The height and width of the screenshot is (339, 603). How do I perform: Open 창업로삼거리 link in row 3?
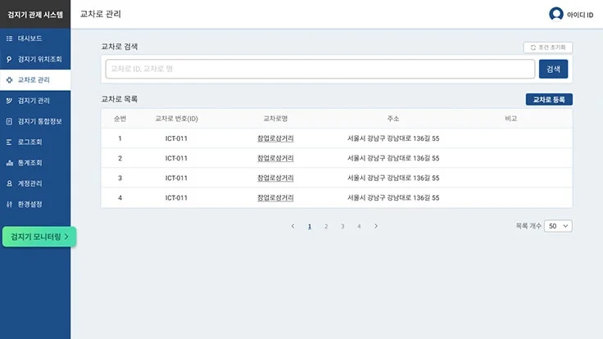275,178
